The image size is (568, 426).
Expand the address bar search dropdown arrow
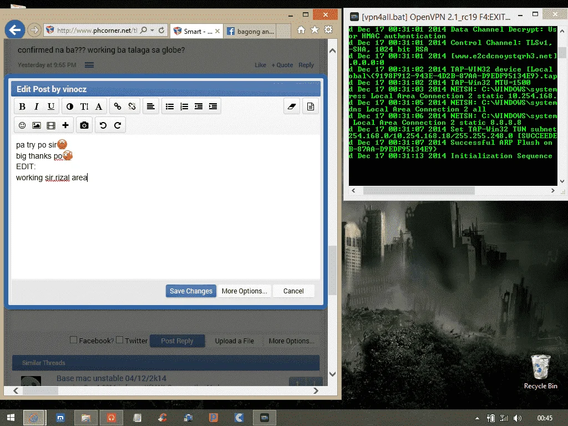tap(153, 31)
